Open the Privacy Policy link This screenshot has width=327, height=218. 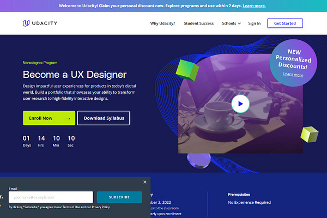pyautogui.click(x=101, y=207)
